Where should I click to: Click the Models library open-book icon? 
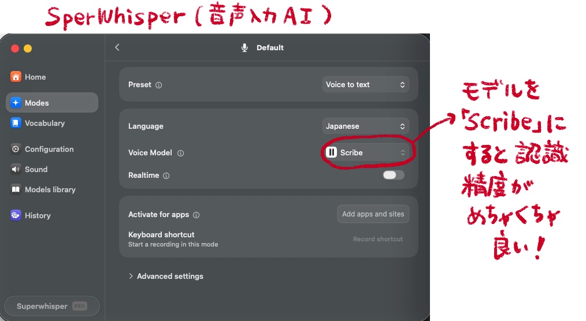(x=16, y=189)
